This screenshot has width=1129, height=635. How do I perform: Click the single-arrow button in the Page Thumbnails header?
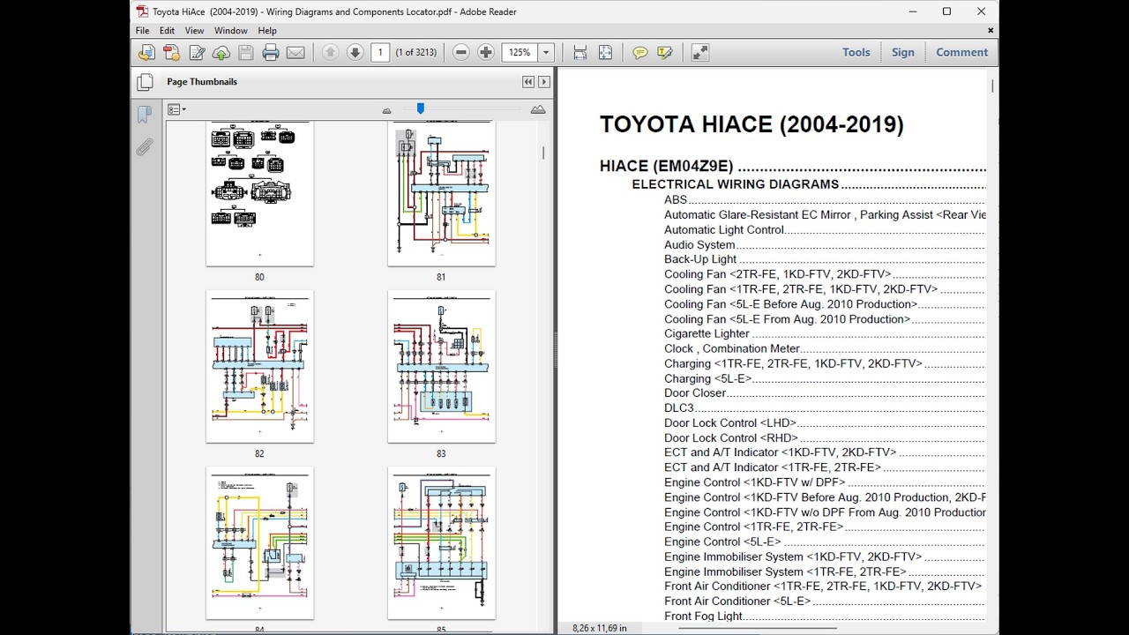543,82
